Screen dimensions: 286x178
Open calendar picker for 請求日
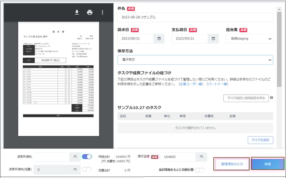tap(159, 39)
